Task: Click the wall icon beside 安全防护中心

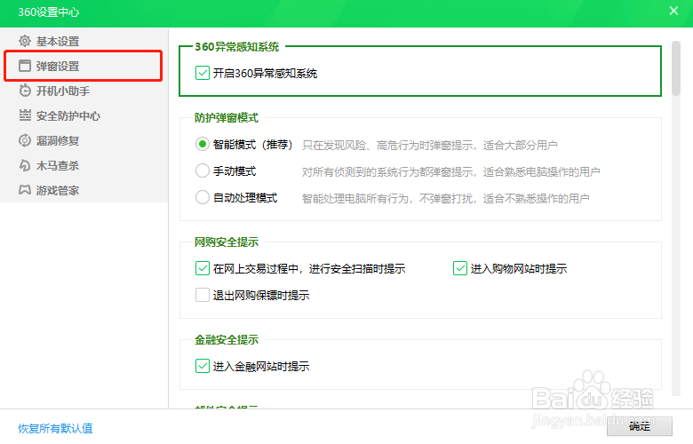Action: click(25, 115)
